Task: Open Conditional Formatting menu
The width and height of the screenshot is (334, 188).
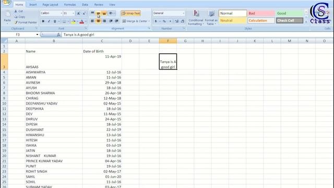Action: [x=196, y=18]
